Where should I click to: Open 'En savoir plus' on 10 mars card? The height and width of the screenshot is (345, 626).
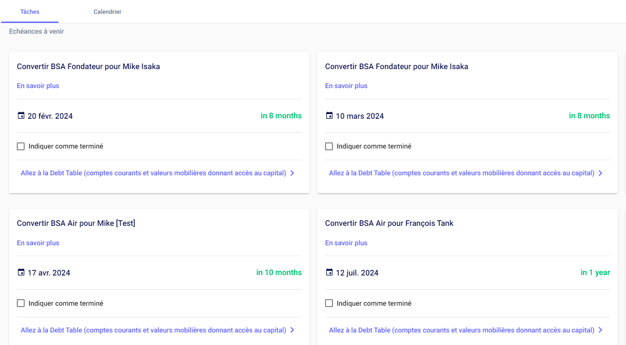346,86
